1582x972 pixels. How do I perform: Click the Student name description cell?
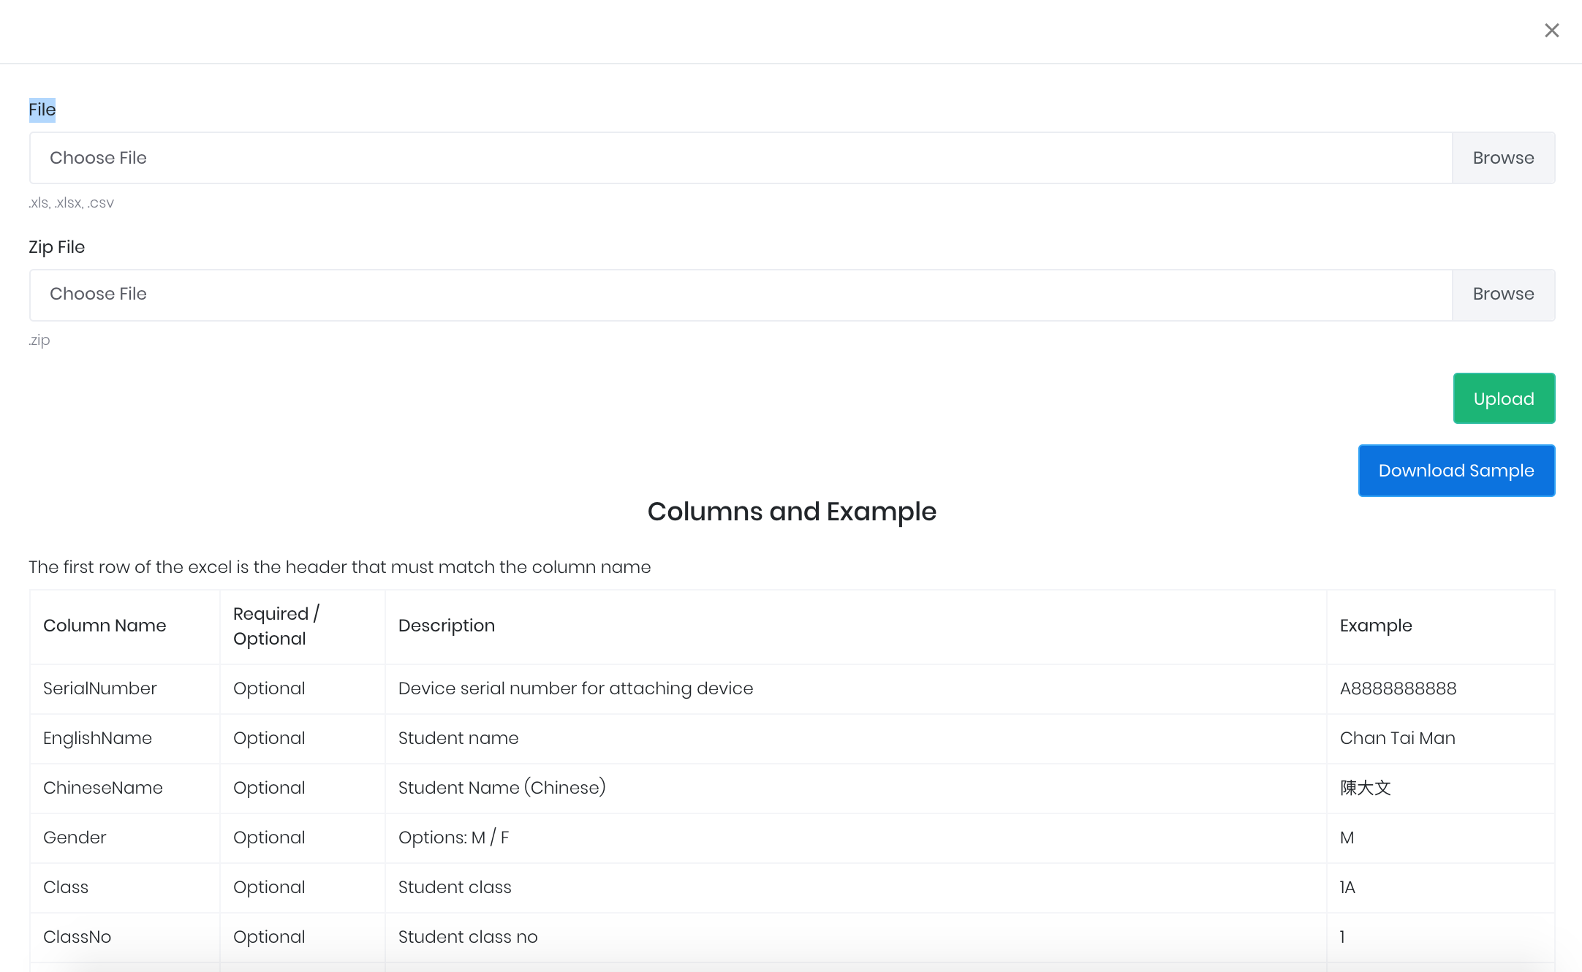tap(458, 738)
